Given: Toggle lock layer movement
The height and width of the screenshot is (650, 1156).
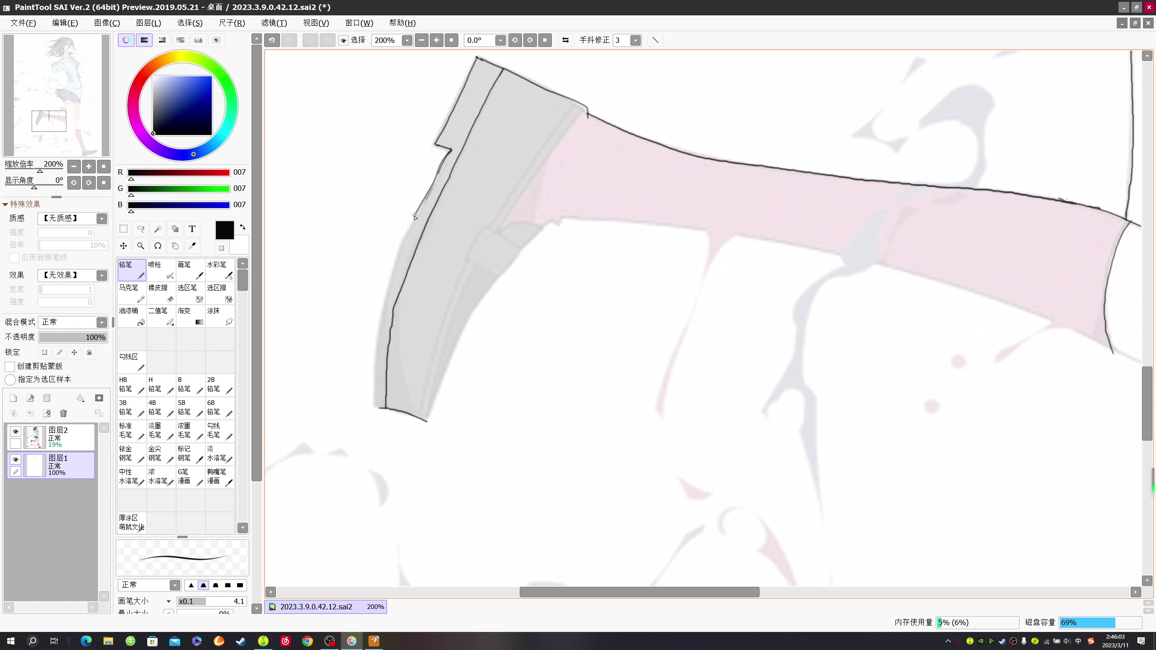Looking at the screenshot, I should [x=74, y=353].
